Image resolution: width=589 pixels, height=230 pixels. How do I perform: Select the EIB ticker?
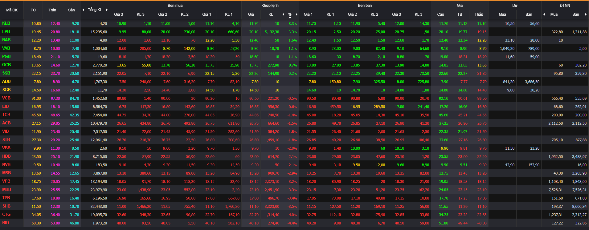[x=6, y=106]
